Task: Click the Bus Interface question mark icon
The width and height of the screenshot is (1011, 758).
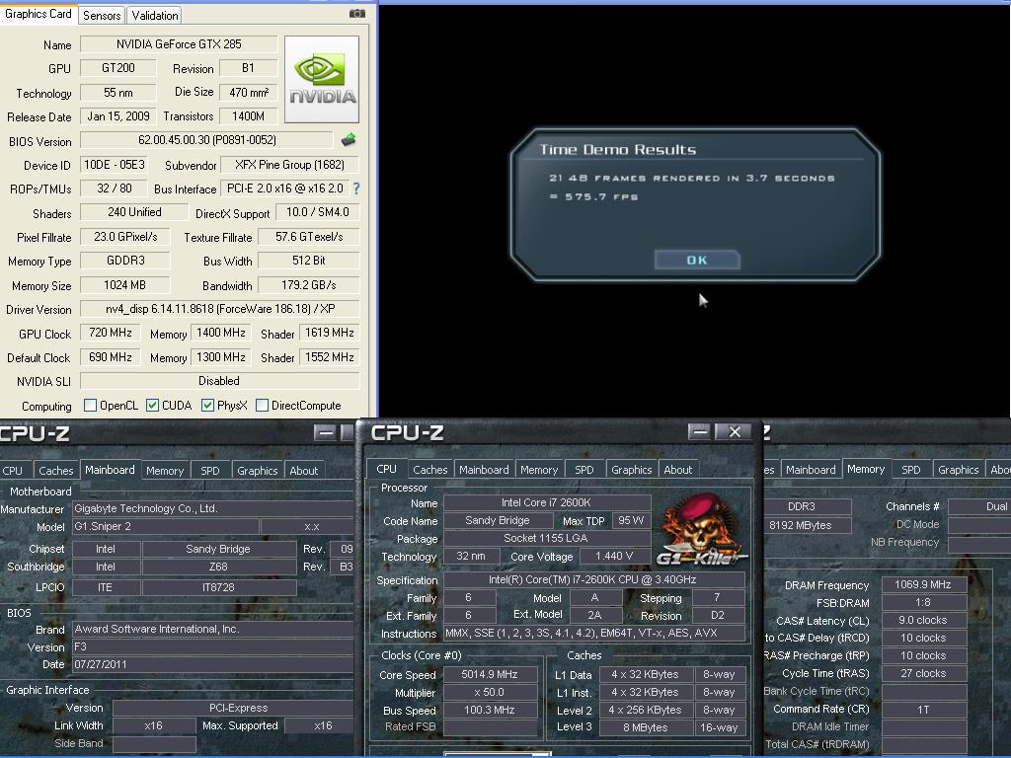Action: (x=356, y=189)
